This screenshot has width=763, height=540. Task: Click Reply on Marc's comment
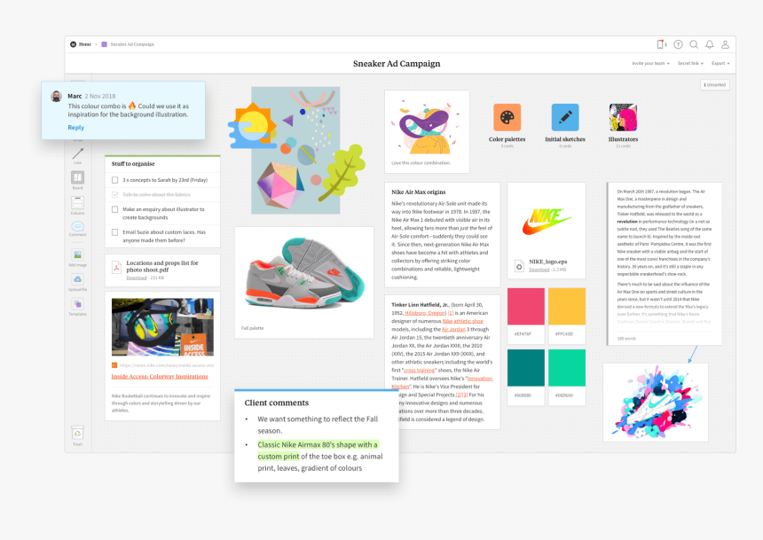click(x=76, y=128)
